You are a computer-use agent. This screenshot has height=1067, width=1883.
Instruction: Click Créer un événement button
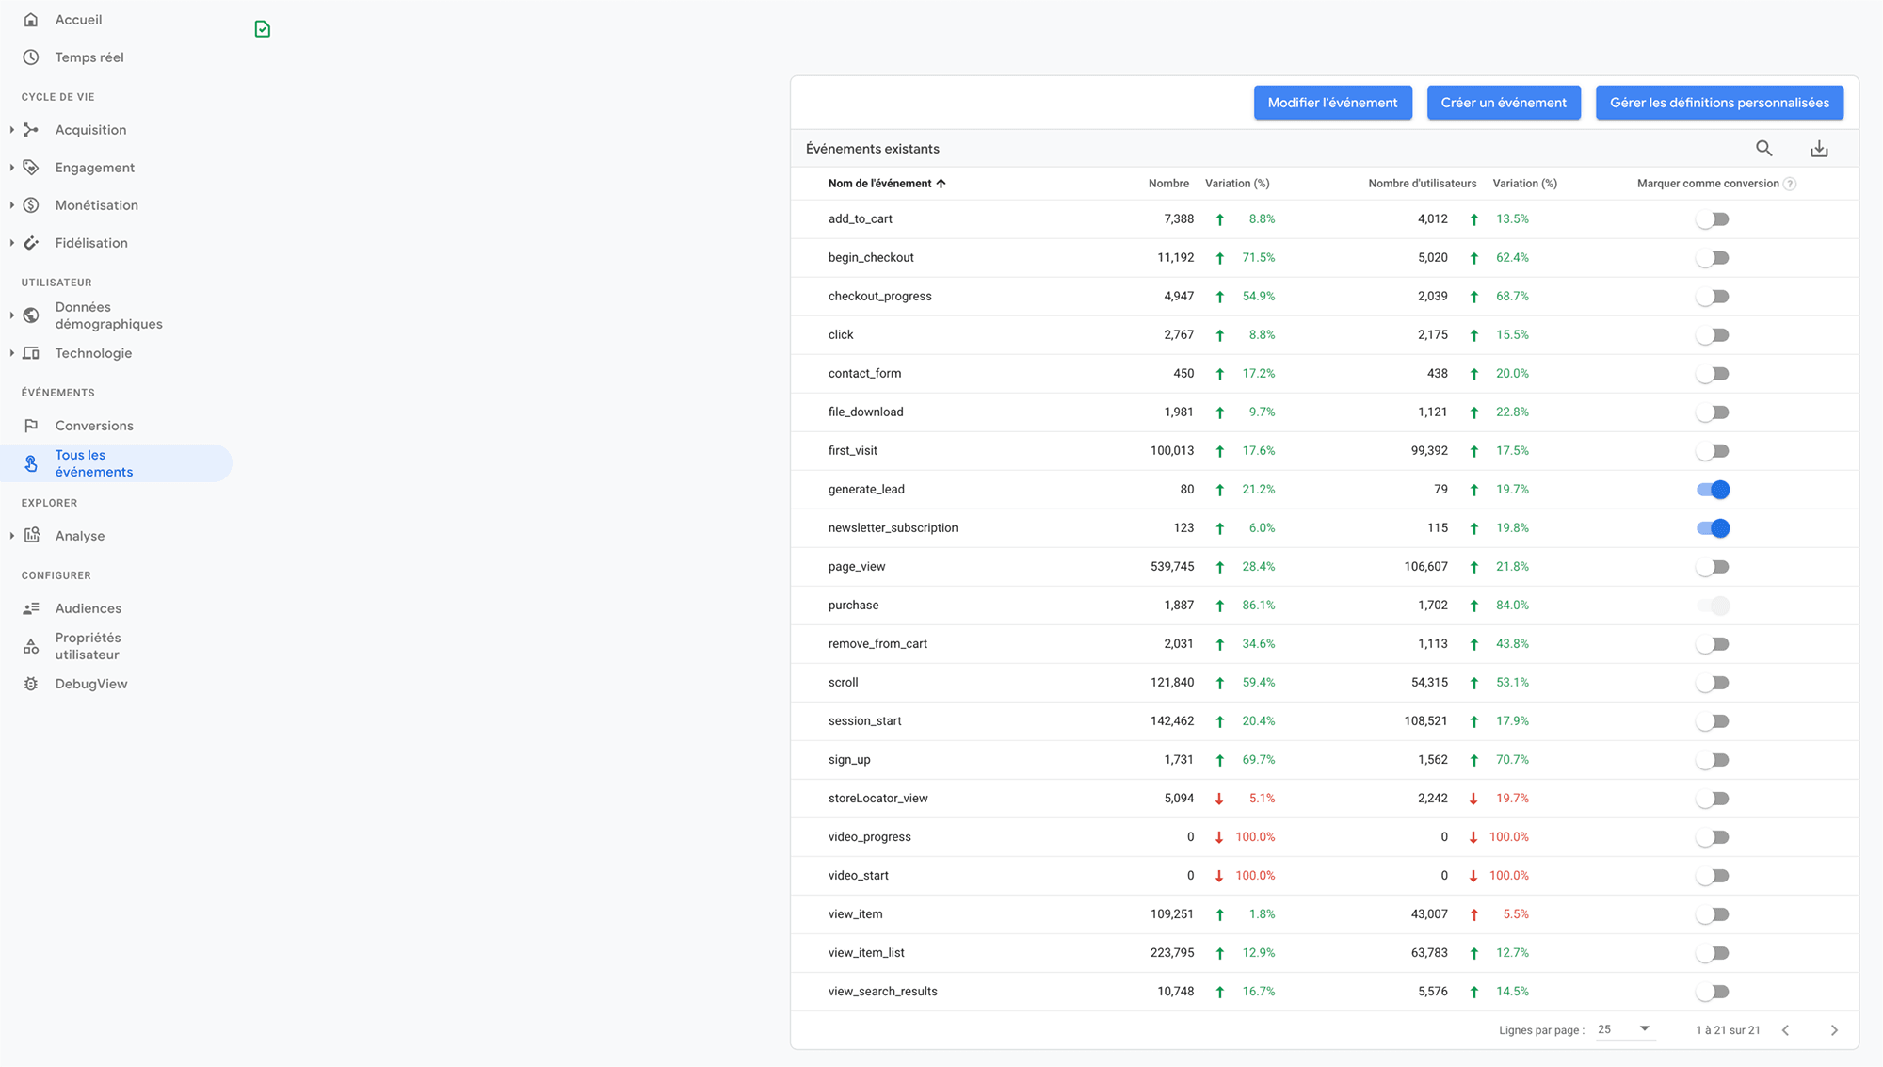(1504, 103)
